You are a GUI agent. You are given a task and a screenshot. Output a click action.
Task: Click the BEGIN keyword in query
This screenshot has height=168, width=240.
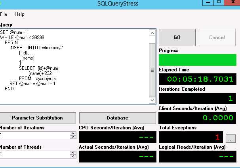coord(11,43)
